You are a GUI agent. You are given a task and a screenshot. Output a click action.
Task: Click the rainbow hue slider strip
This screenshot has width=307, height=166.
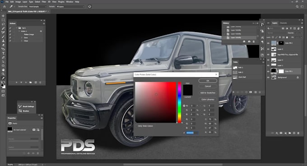(179, 102)
